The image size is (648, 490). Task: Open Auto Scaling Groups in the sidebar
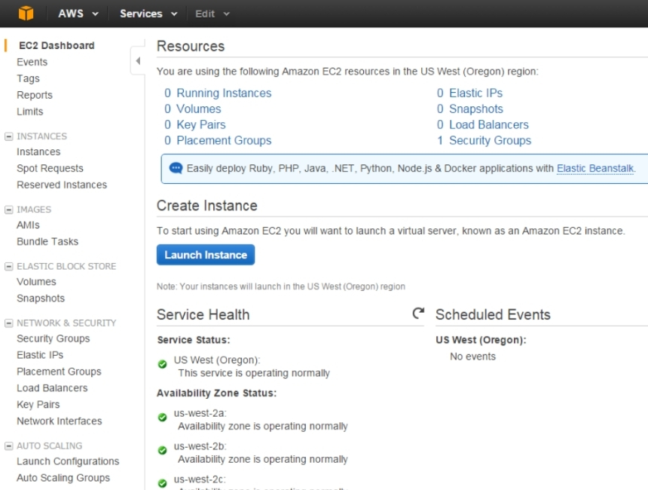click(63, 478)
